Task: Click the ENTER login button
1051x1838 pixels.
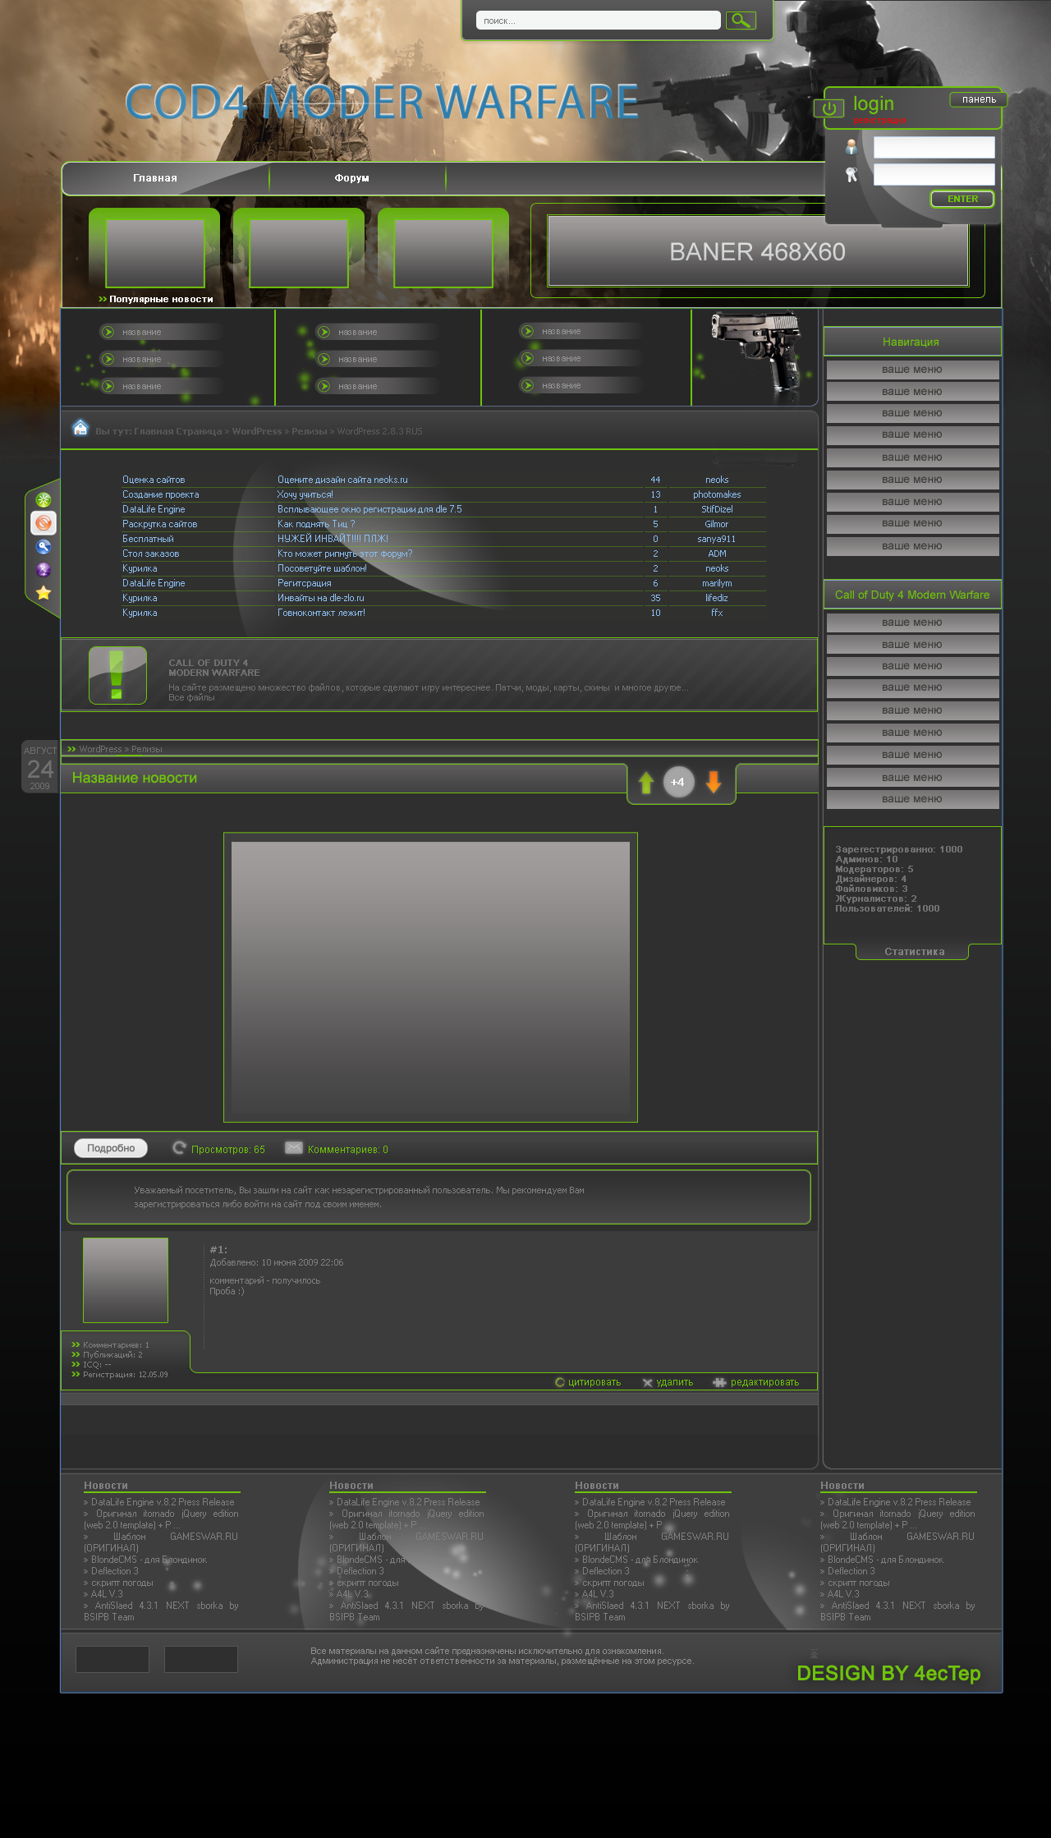Action: [962, 199]
